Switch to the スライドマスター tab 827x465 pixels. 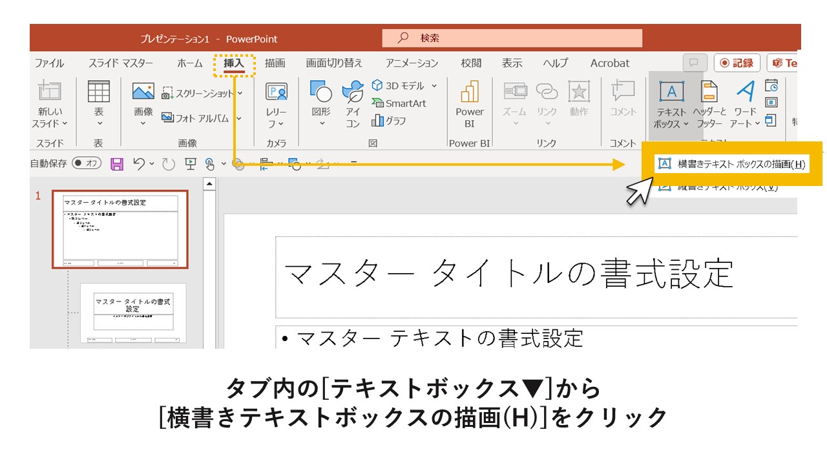(120, 63)
